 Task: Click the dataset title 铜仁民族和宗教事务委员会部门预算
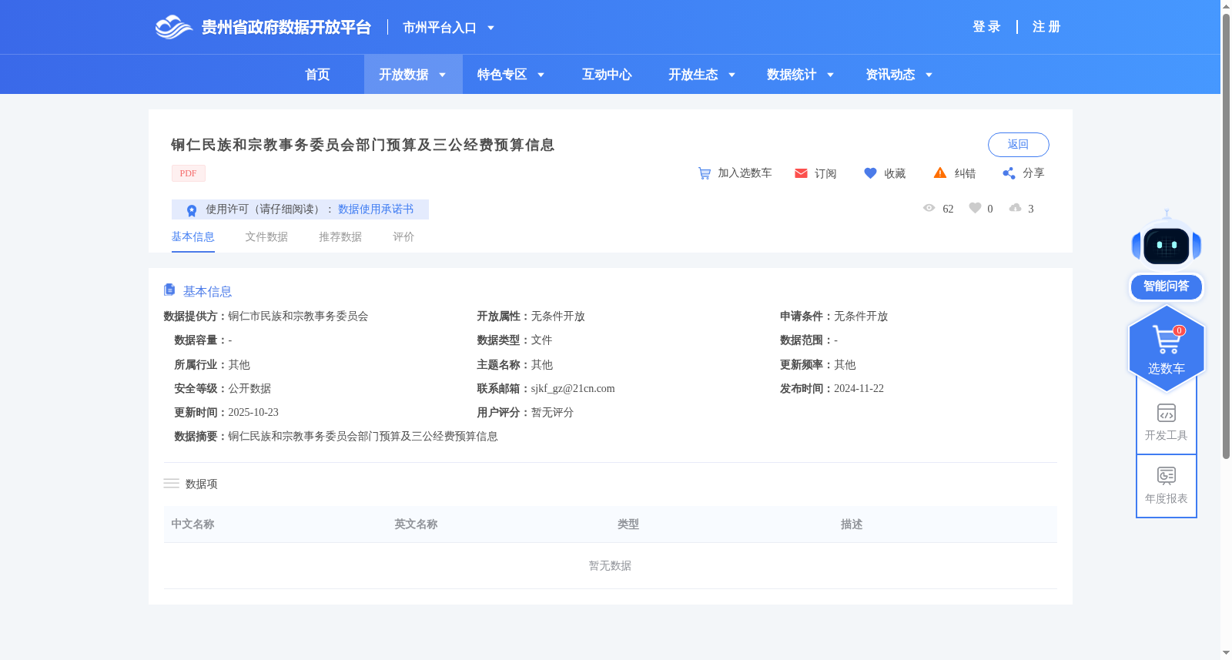click(363, 145)
